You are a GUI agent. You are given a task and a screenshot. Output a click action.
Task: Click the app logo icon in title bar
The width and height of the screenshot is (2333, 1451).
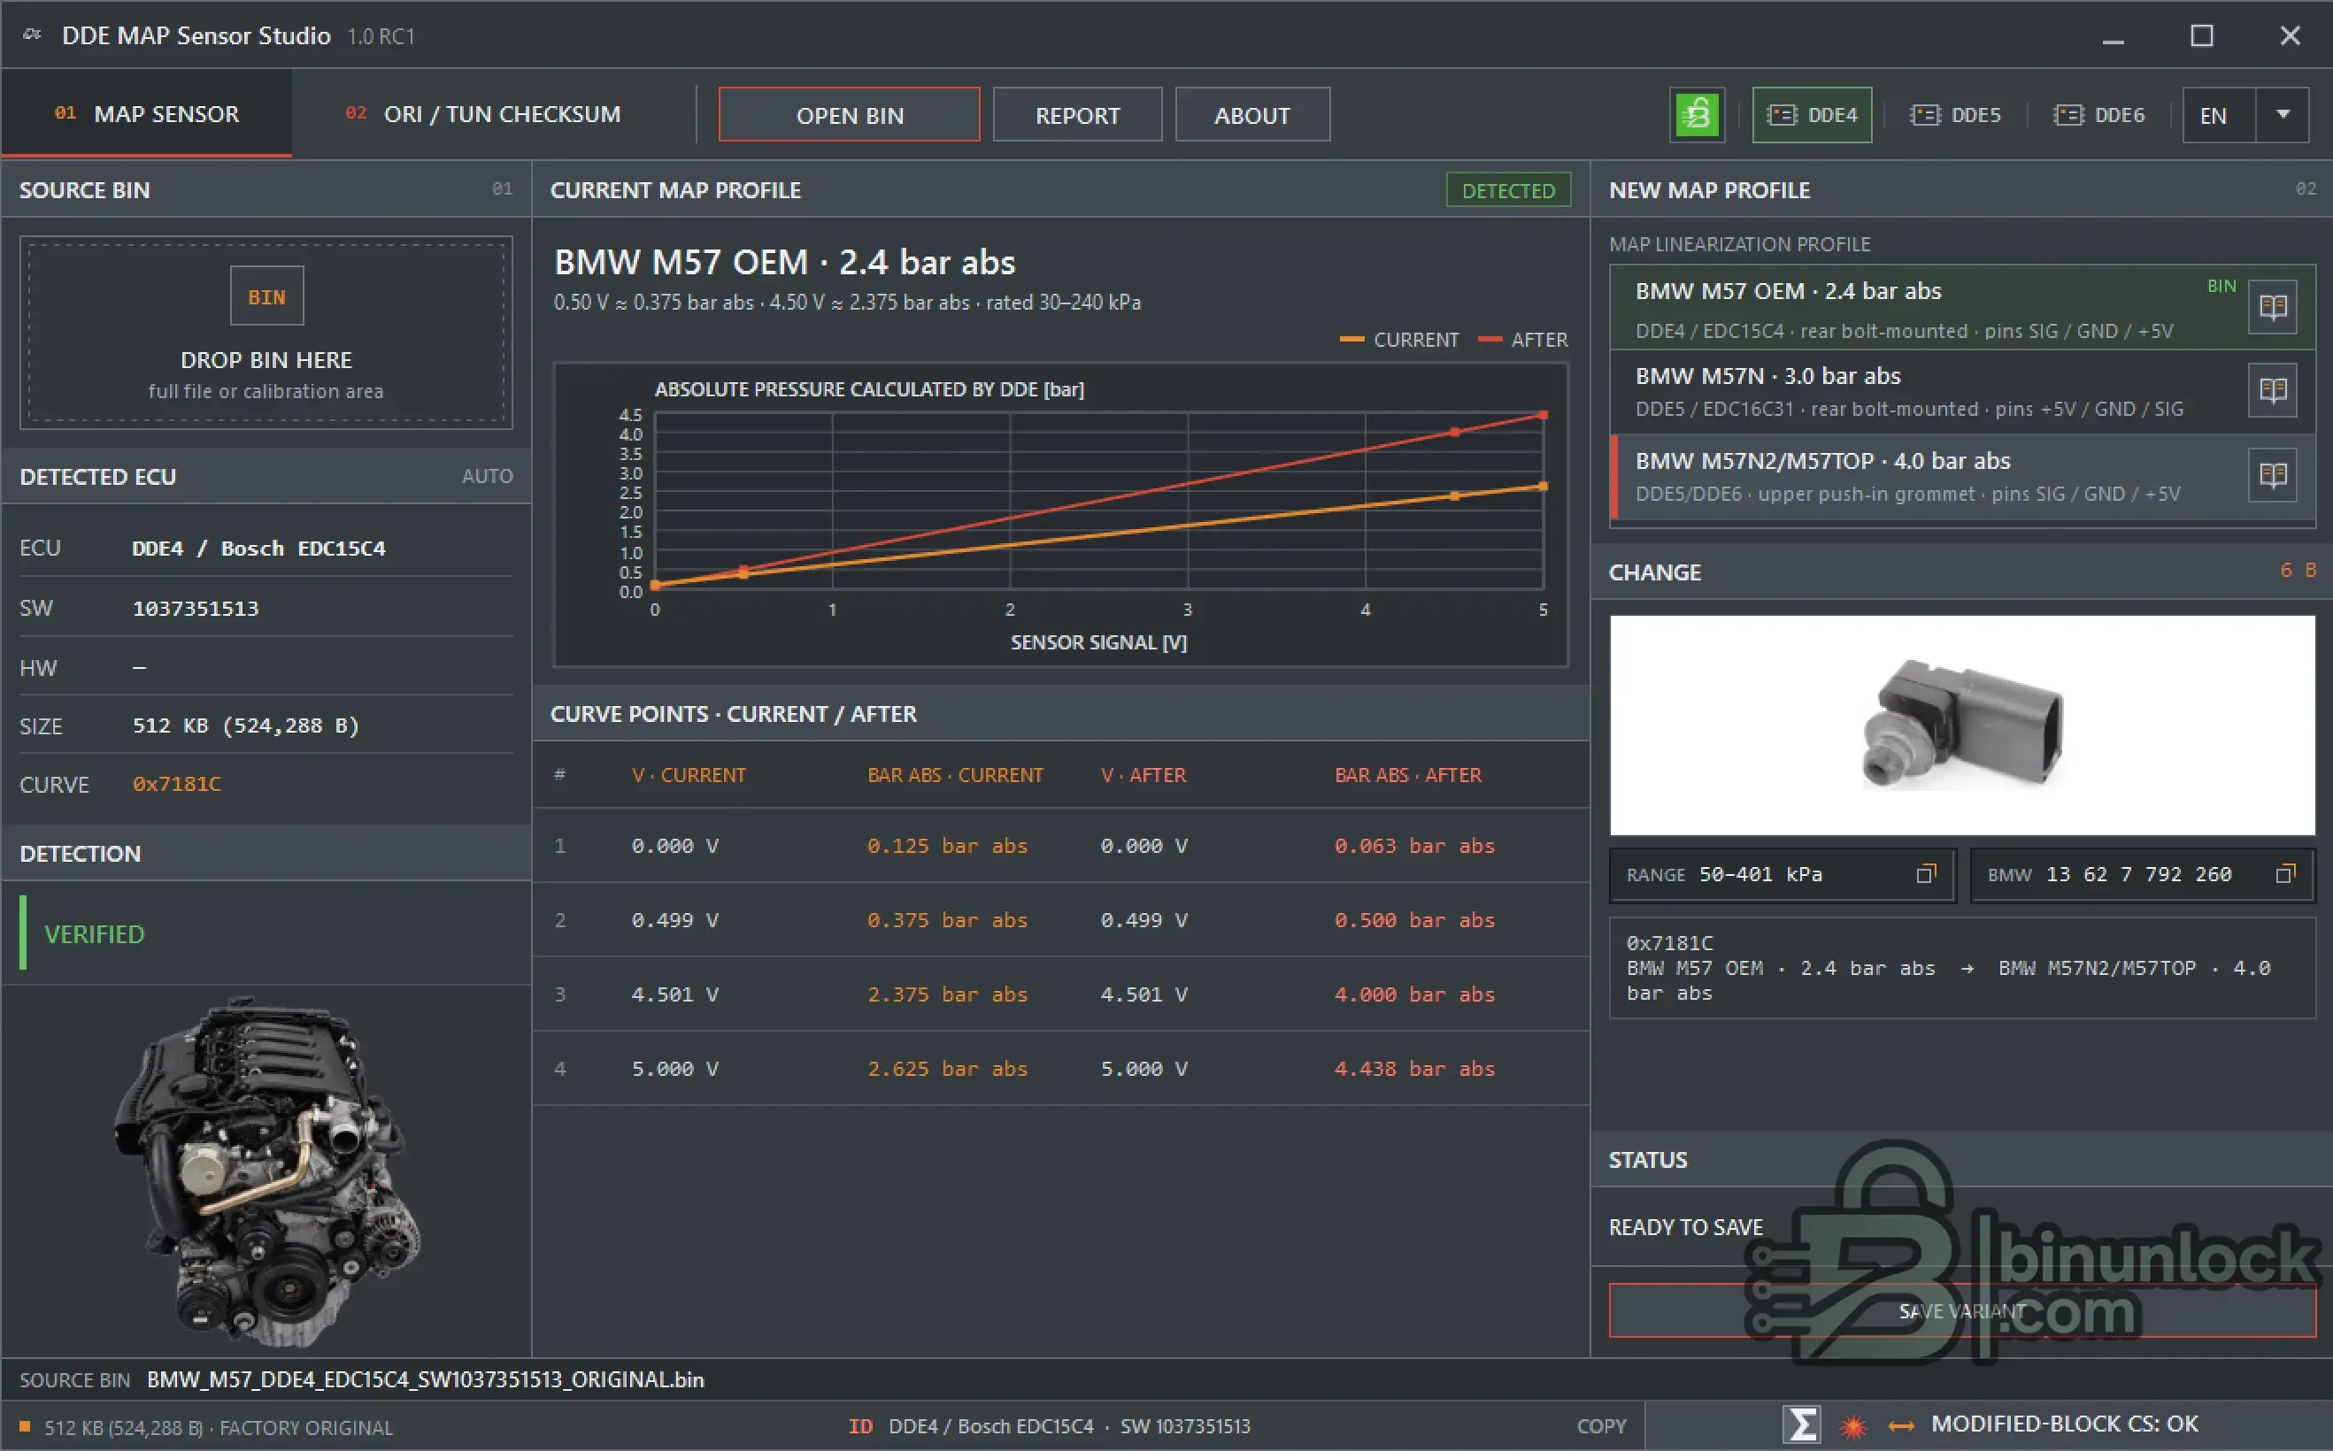click(x=32, y=35)
